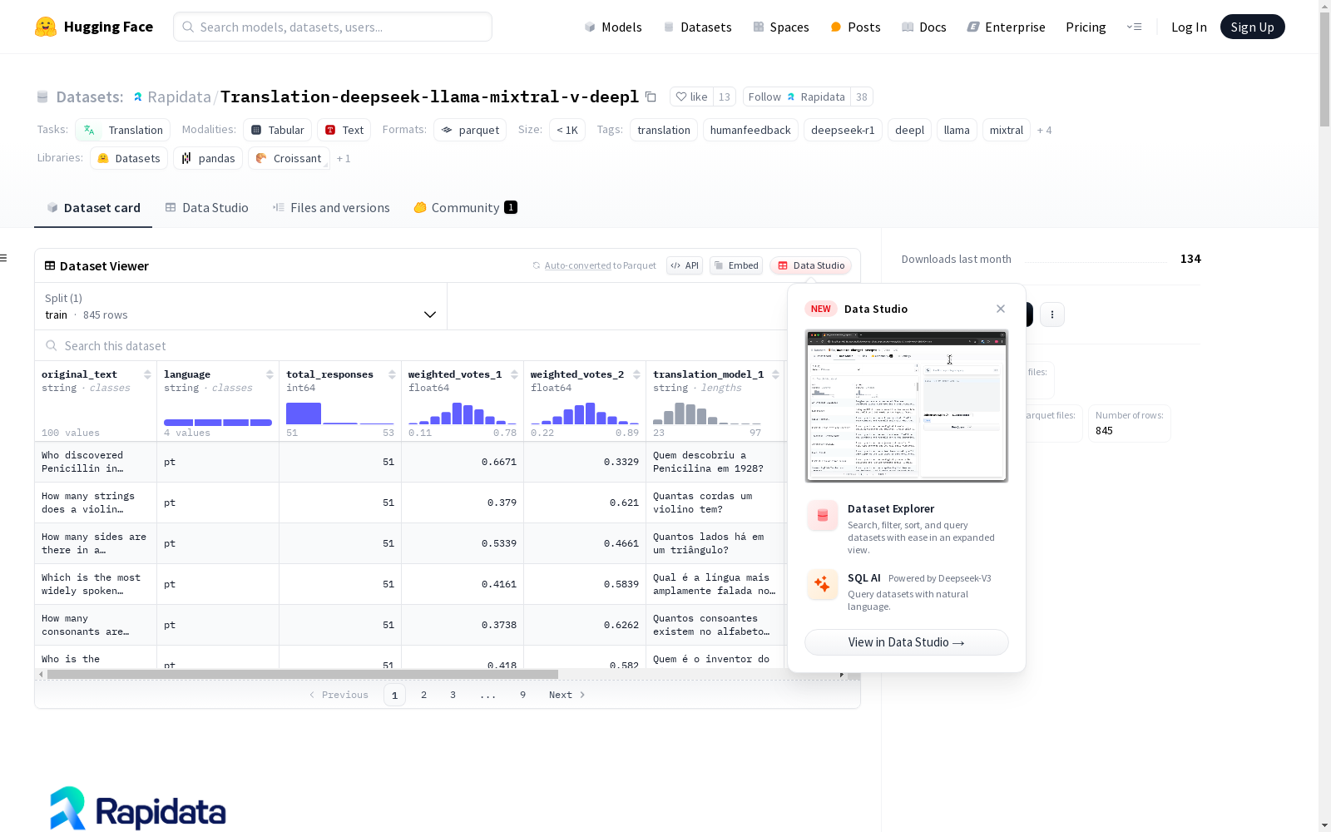Click the SQL AI sparkle icon

822,584
